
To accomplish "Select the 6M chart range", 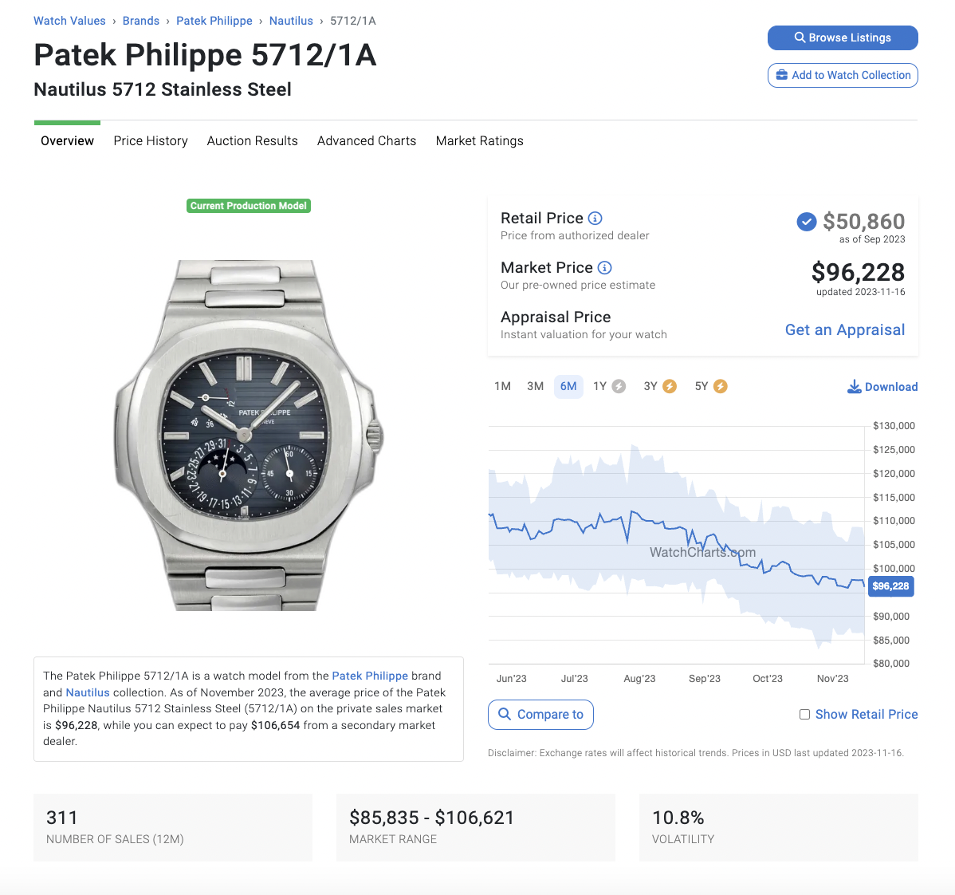I will point(568,386).
